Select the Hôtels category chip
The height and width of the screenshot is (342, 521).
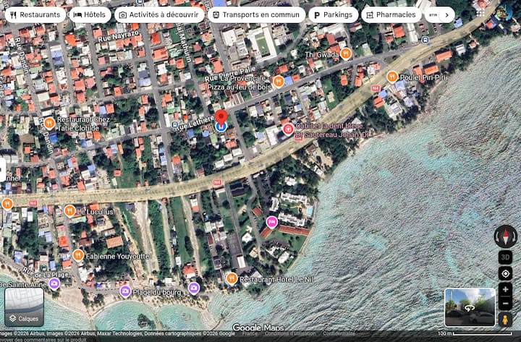tap(90, 15)
